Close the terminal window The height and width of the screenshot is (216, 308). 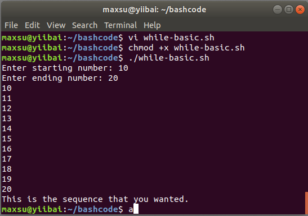(300, 10)
